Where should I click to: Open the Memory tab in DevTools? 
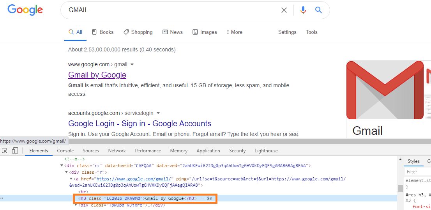178,151
